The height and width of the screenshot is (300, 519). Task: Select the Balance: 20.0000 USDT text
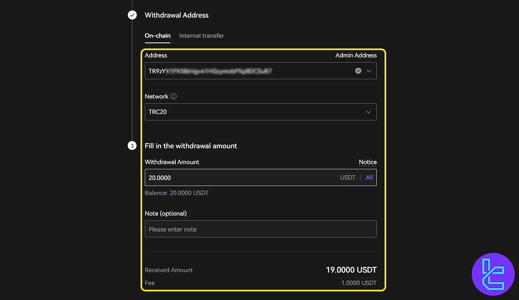point(177,193)
